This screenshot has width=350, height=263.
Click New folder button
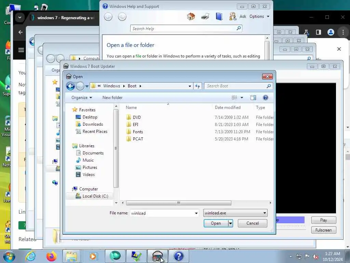click(112, 98)
